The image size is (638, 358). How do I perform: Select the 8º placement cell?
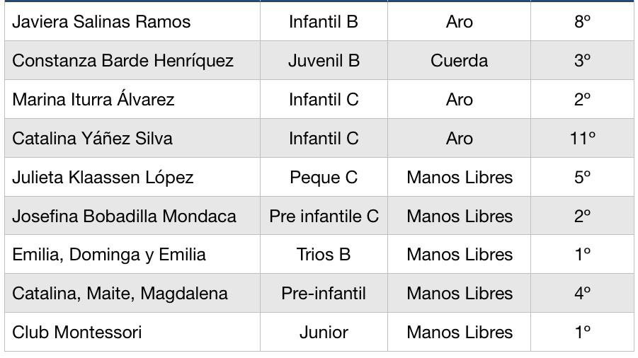click(x=582, y=21)
